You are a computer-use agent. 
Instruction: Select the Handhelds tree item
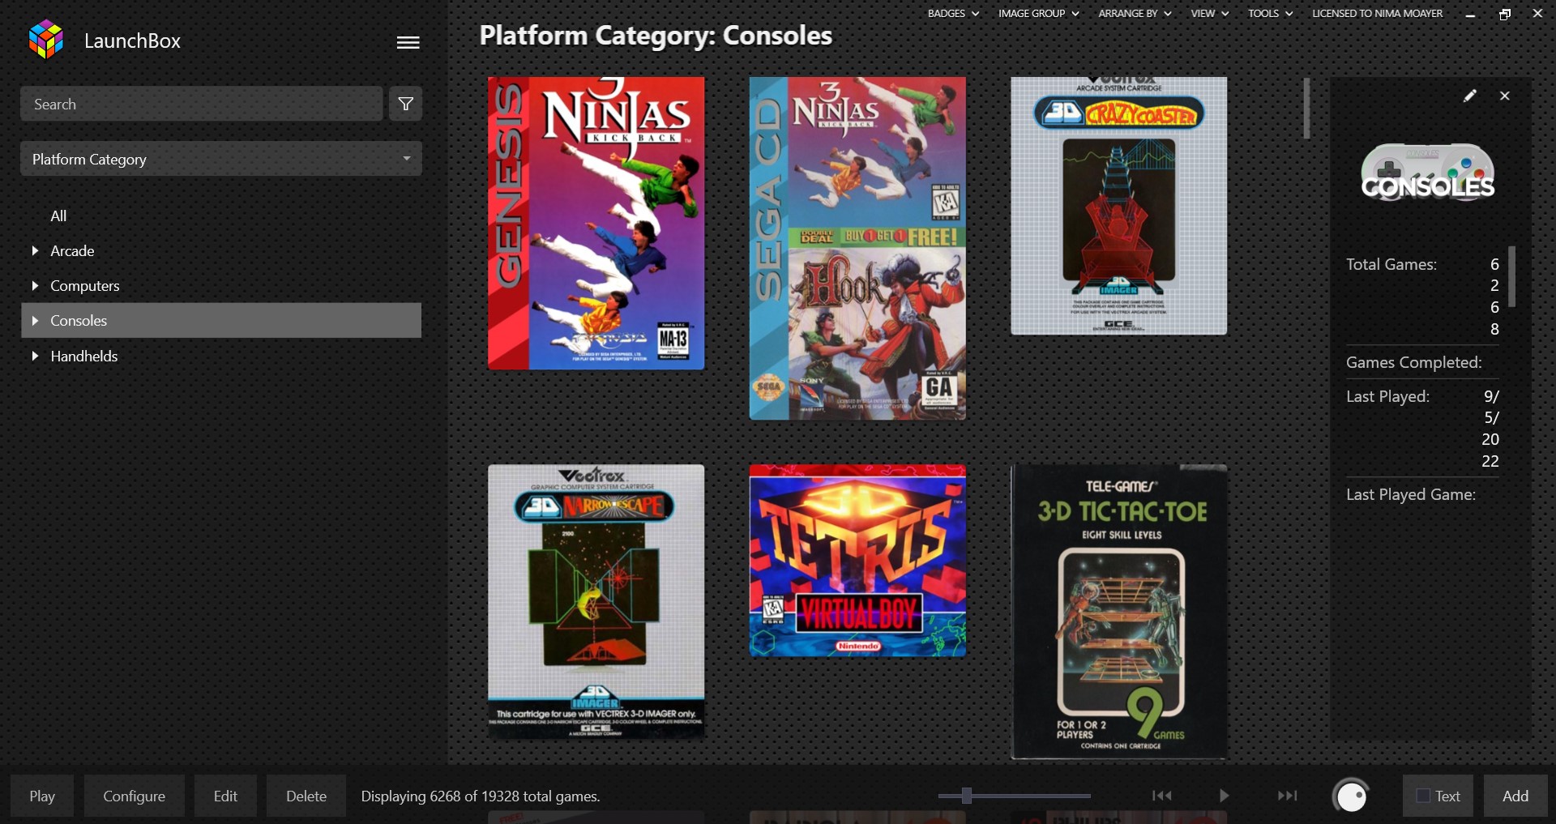coord(84,356)
